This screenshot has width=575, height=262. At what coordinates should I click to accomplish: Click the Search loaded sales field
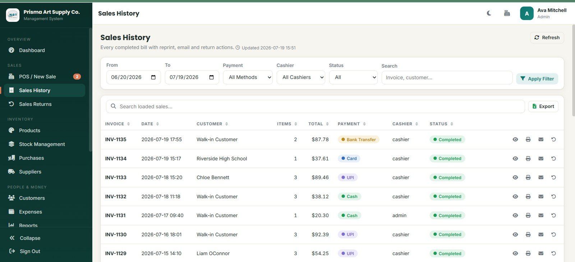315,107
